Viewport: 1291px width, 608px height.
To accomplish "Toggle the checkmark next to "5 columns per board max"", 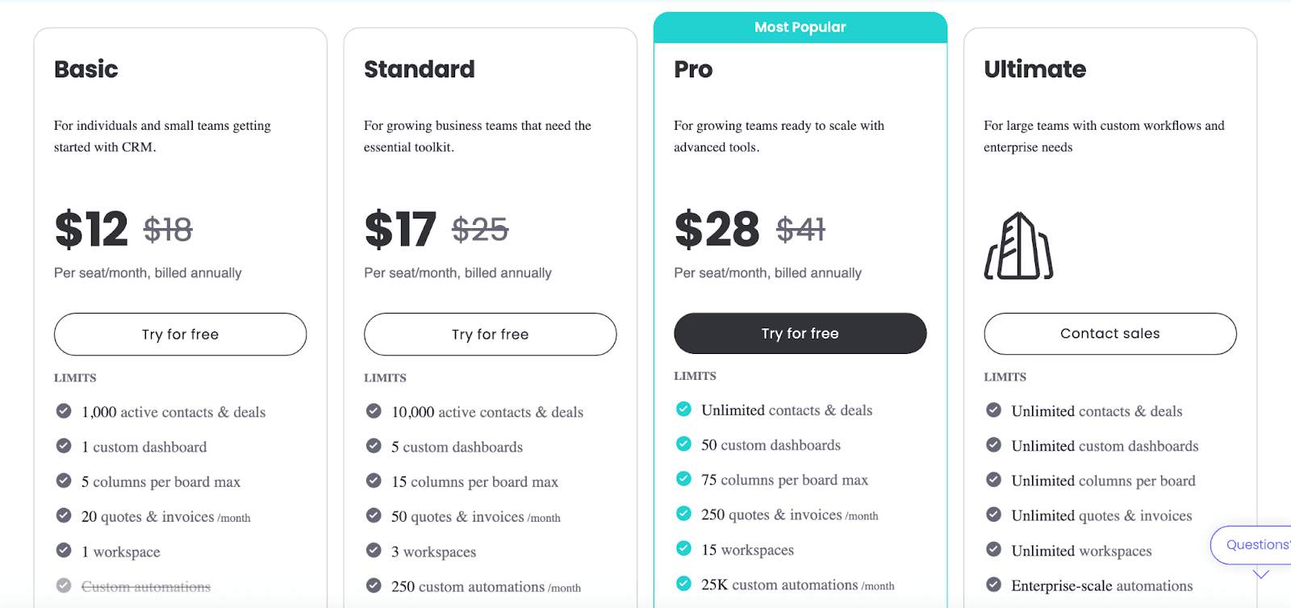I will click(x=64, y=481).
